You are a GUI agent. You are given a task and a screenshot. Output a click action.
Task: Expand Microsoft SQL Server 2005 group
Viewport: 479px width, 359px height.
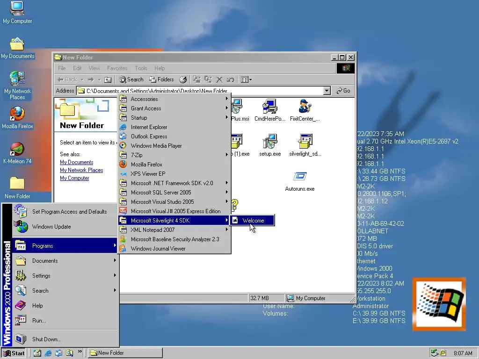[x=174, y=192]
